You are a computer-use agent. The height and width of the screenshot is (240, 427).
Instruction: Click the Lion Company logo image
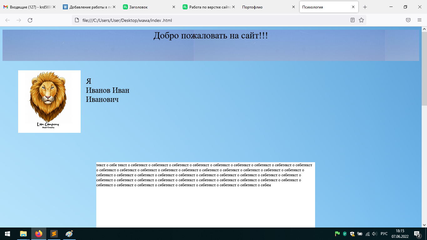(x=49, y=102)
